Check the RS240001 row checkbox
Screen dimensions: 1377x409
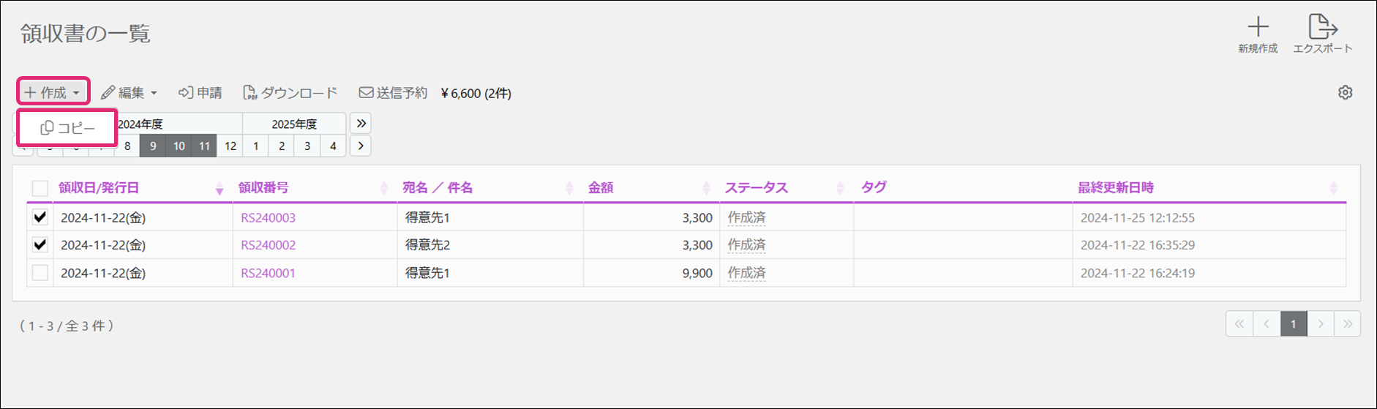tap(40, 273)
